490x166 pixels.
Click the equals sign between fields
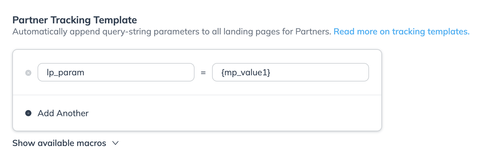[x=203, y=73]
